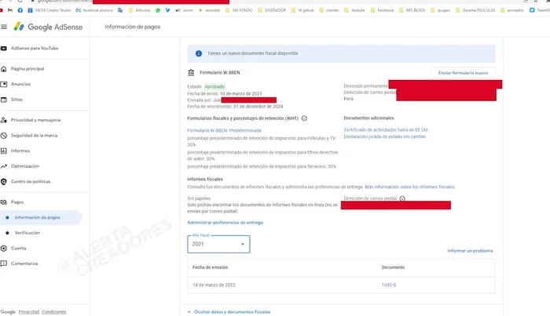Click the Comentarios feedback icon
The height and width of the screenshot is (316, 550).
[x=5, y=263]
